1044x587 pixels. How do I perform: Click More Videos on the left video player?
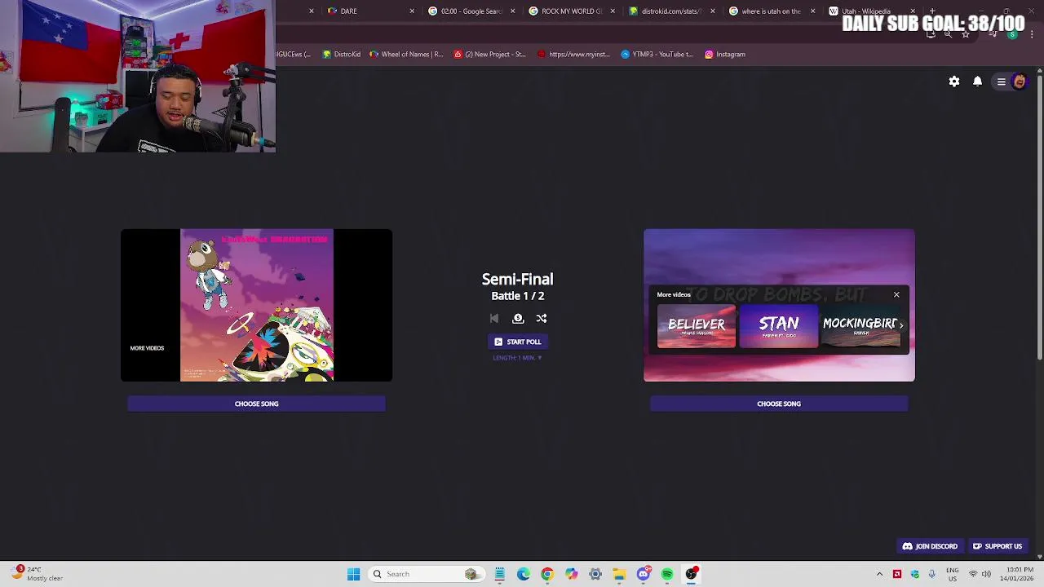tap(147, 348)
